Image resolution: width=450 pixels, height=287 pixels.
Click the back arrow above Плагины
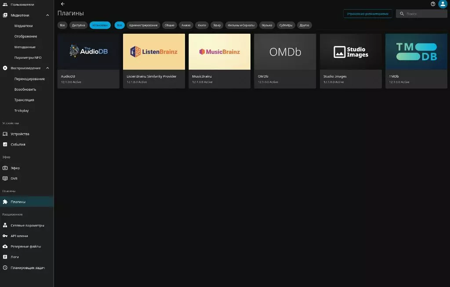pyautogui.click(x=62, y=4)
